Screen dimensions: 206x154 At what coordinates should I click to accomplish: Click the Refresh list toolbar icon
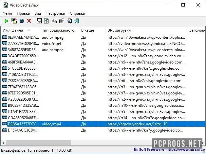[x=46, y=21]
